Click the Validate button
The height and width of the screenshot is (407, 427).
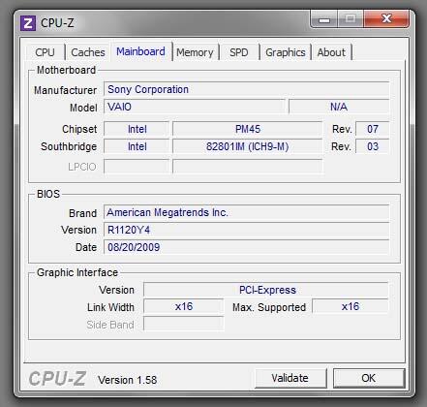click(290, 378)
